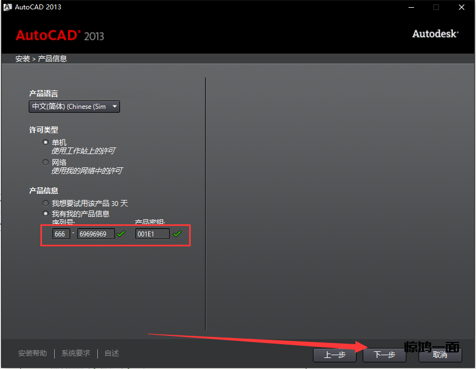Click the green checkmark beside the product key

tap(177, 234)
